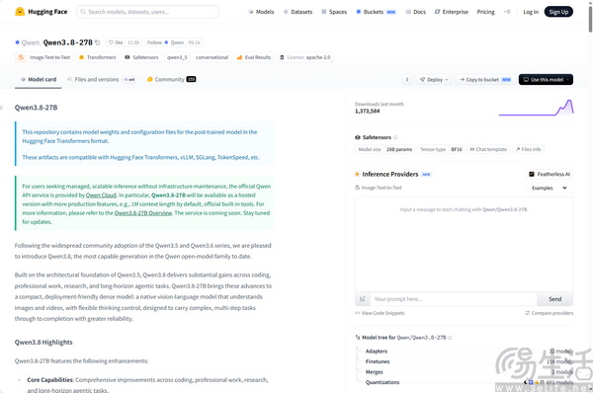
Task: Go to Spaces in top navigation
Action: [x=334, y=12]
